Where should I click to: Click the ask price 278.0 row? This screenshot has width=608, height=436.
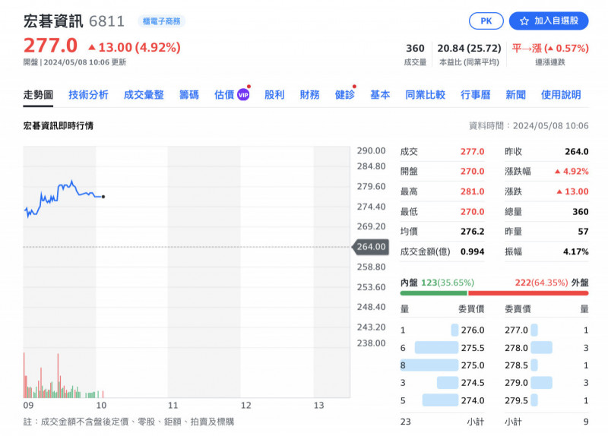coord(546,348)
